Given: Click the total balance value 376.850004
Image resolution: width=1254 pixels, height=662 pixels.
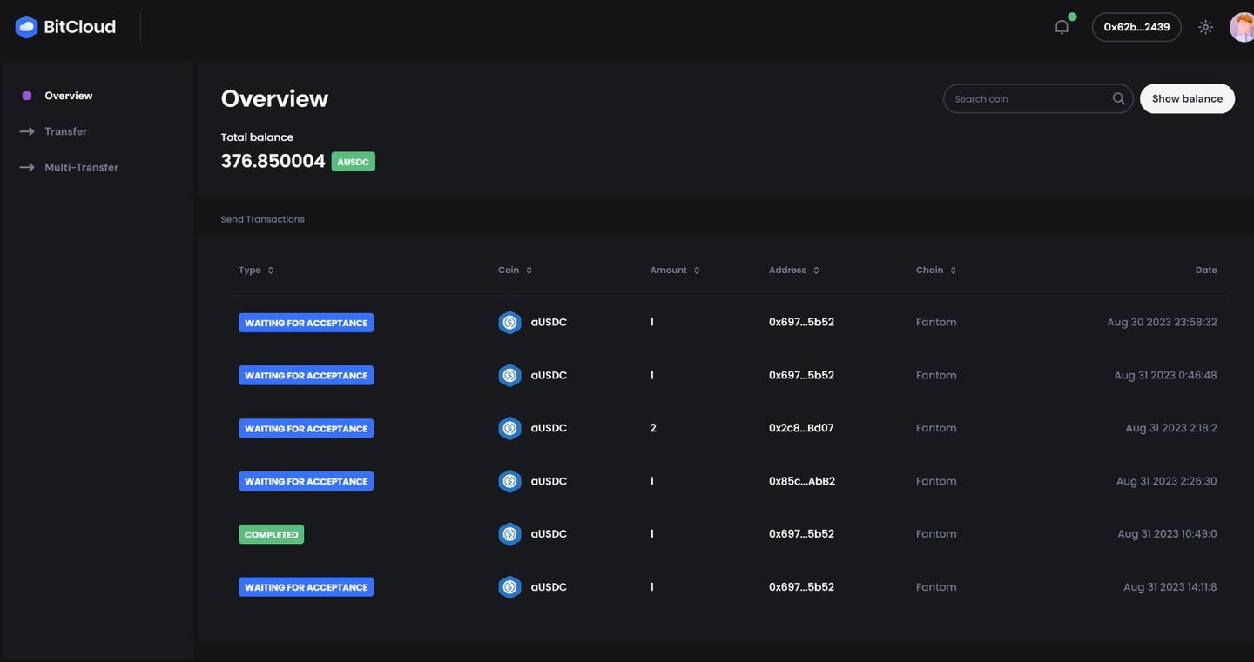Looking at the screenshot, I should tap(273, 161).
